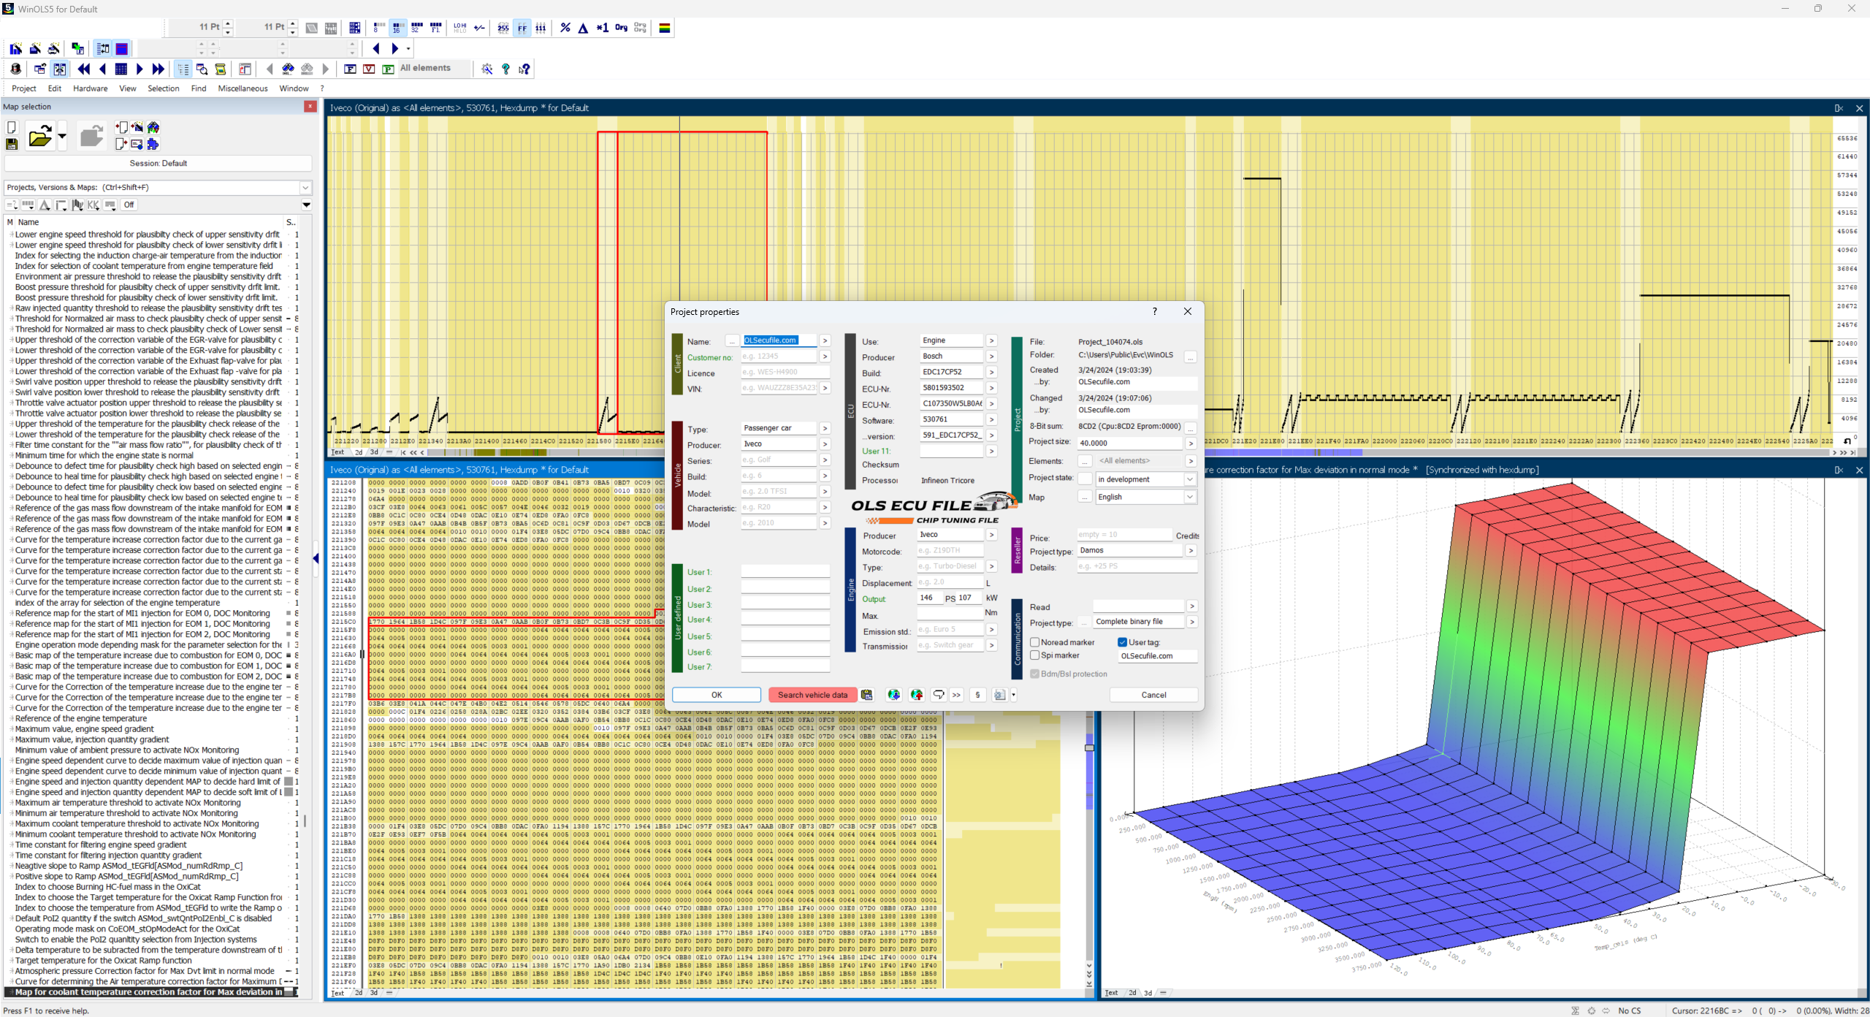
Task: Click the Session: Default button
Action: 159,163
